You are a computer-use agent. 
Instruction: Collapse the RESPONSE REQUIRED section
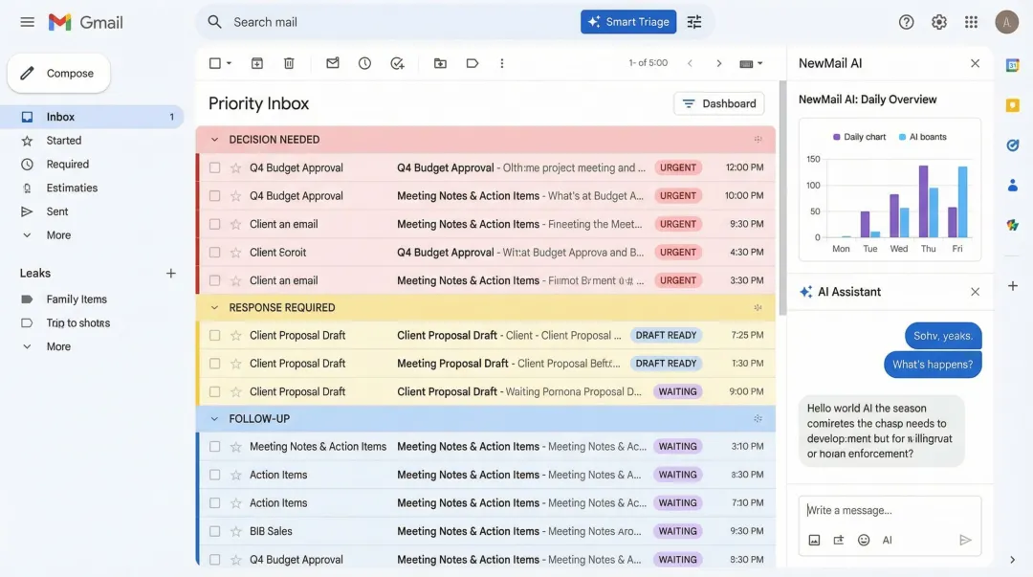(x=215, y=307)
